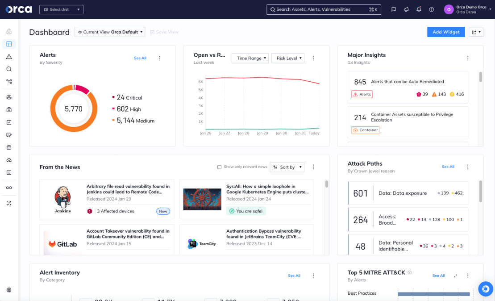The image size is (495, 301).
Task: Open the database cylinder icon in the sidebar
Action: (x=9, y=147)
